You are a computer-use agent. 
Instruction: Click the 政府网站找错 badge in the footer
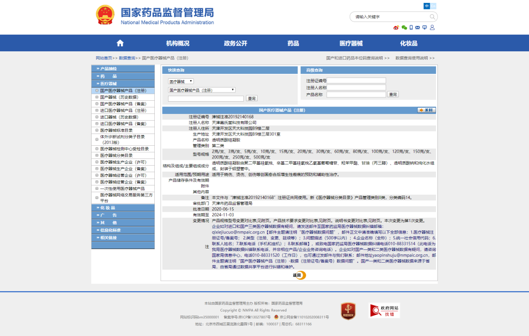click(x=385, y=311)
